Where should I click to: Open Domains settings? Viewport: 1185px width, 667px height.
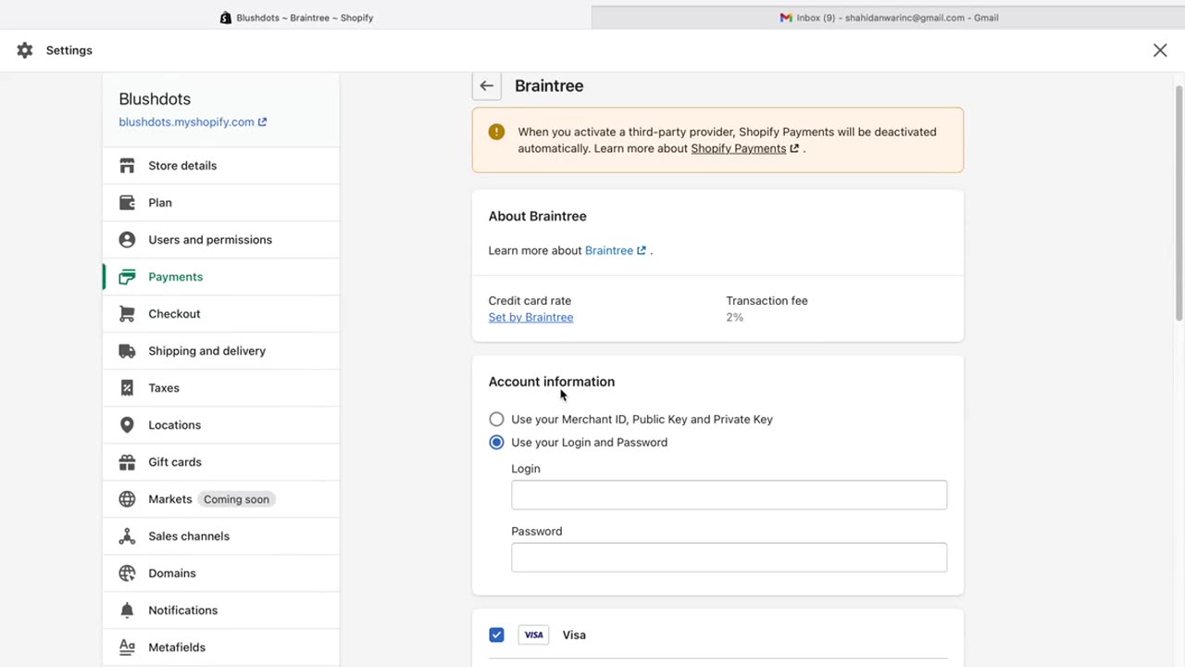click(221, 573)
